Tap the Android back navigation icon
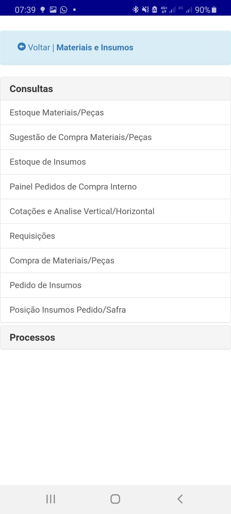Image resolution: width=231 pixels, height=514 pixels. coord(180,499)
